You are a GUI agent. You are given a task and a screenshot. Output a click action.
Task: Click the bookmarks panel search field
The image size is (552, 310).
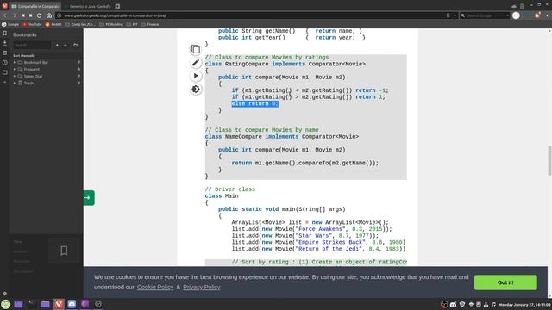pos(32,46)
